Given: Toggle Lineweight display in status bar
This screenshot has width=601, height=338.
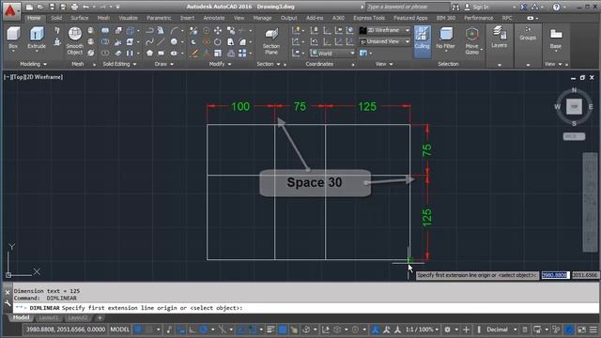Looking at the screenshot, I should pyautogui.click(x=270, y=330).
